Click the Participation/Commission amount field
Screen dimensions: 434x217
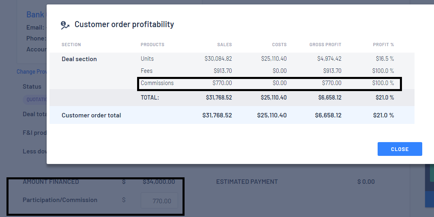(159, 200)
